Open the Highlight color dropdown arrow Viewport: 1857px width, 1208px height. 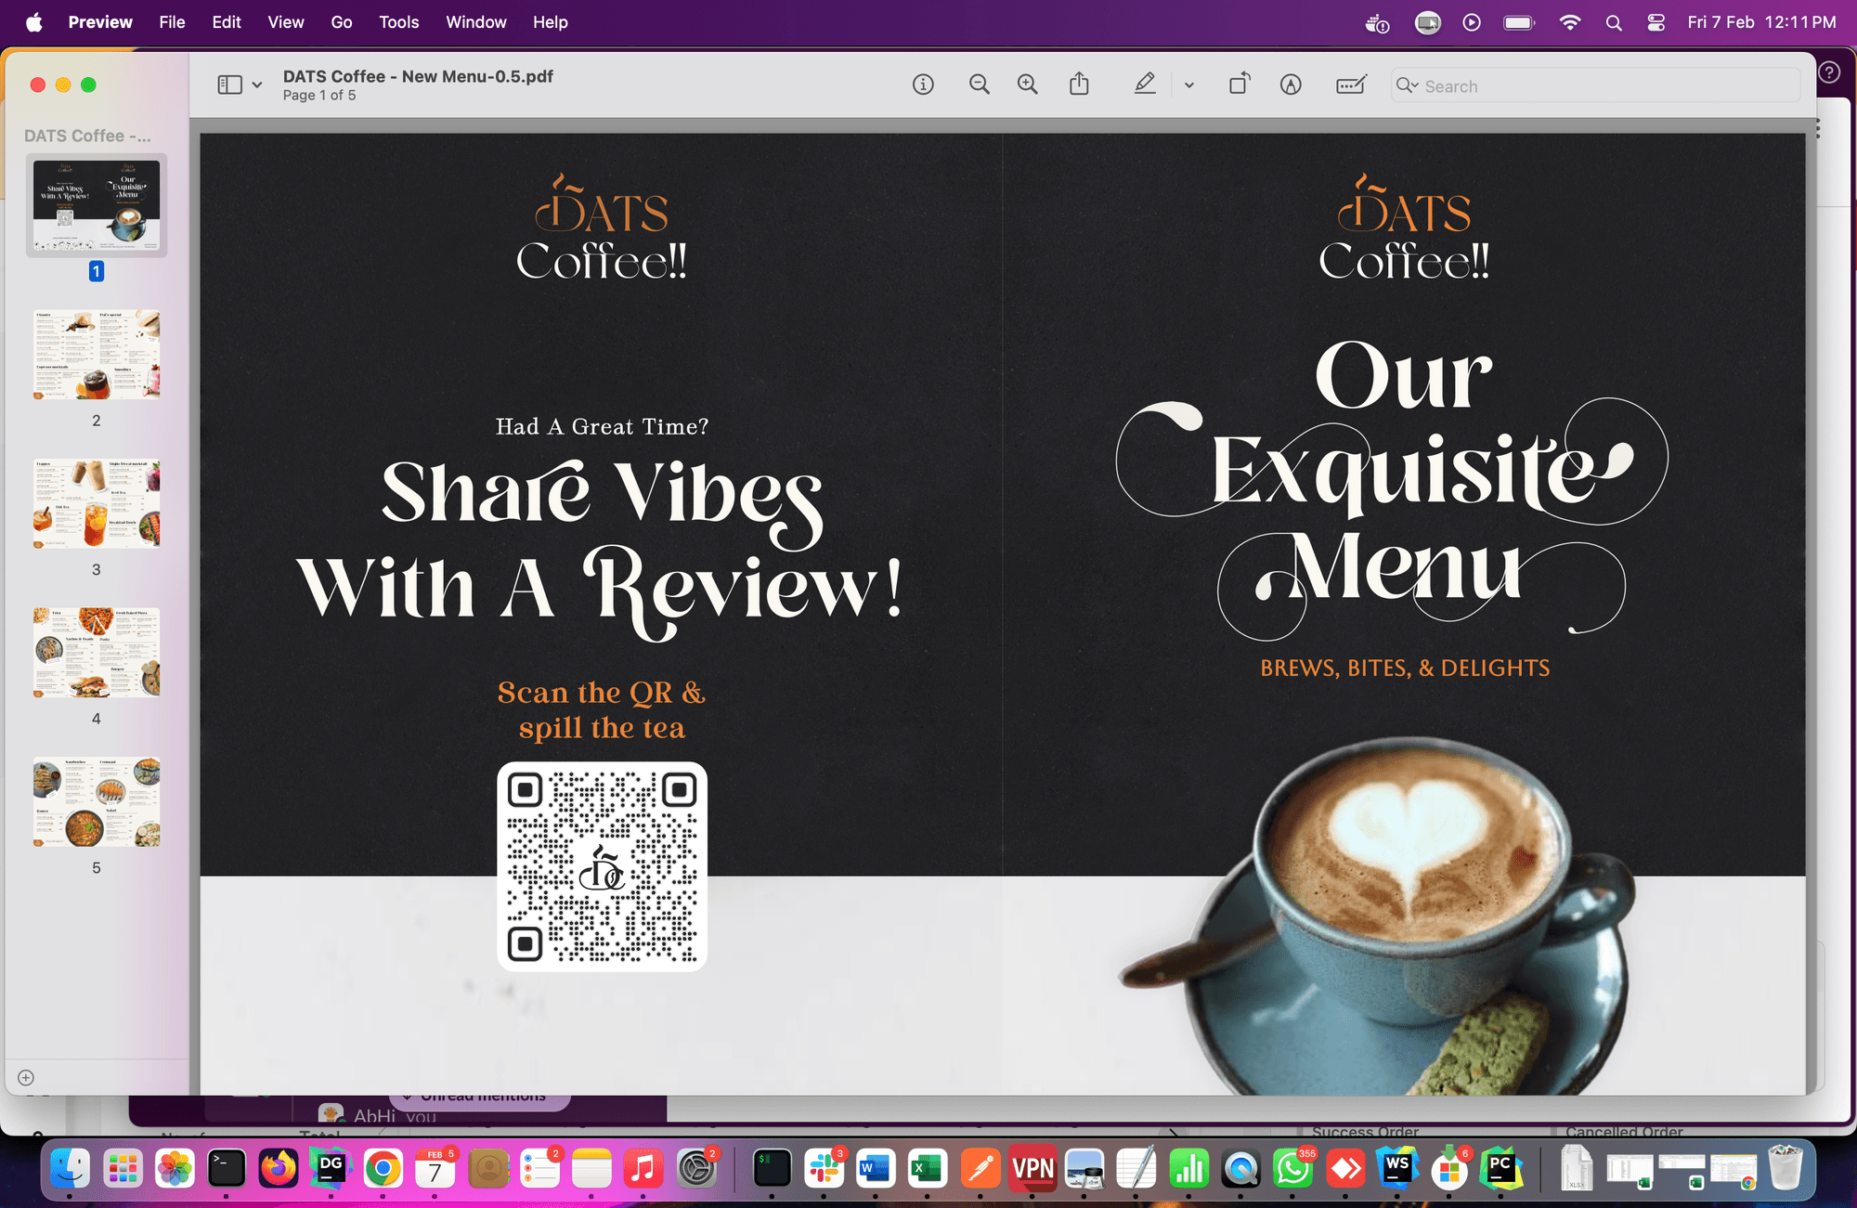[1188, 85]
